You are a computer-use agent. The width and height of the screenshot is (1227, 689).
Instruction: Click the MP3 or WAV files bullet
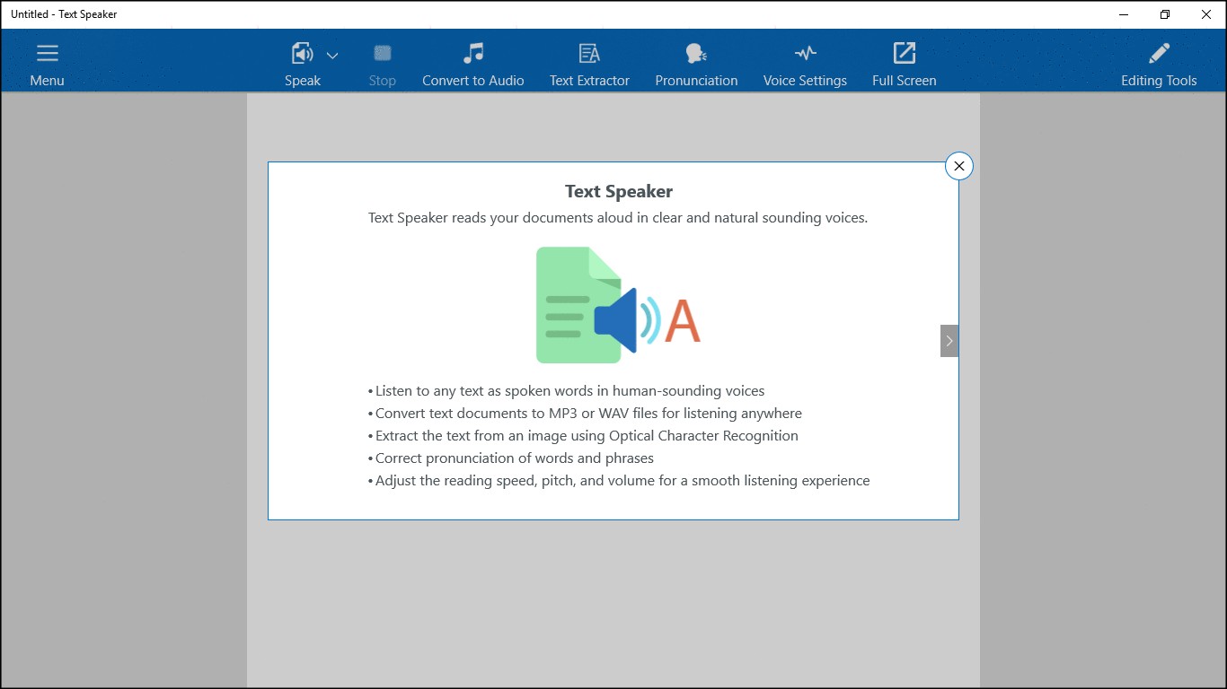point(587,414)
